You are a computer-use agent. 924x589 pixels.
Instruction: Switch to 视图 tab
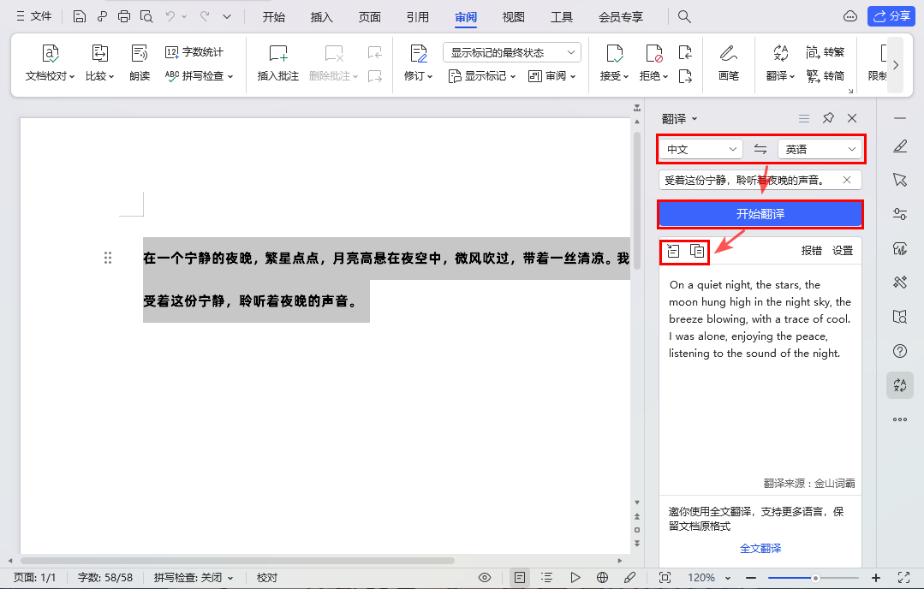click(x=513, y=17)
